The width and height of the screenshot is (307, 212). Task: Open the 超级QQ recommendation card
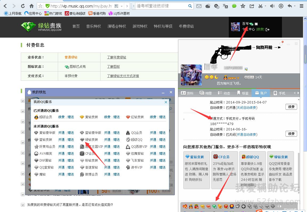pyautogui.click(x=252, y=170)
